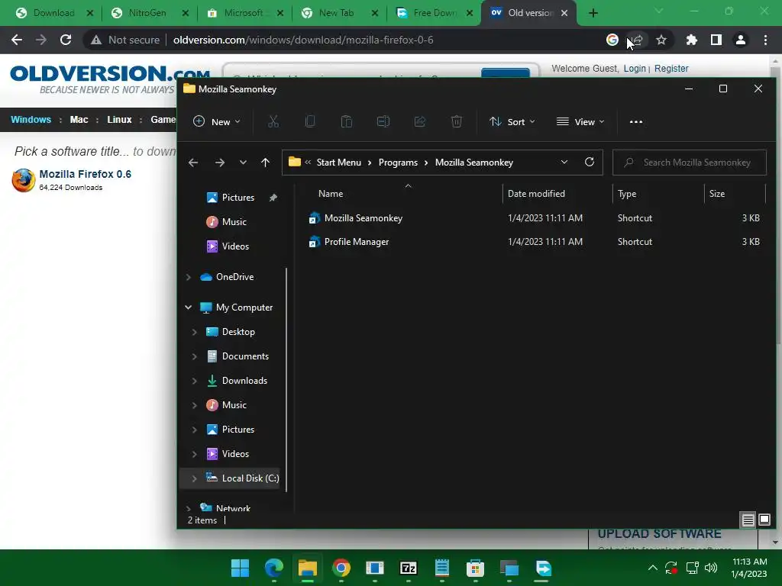This screenshot has width=782, height=586.
Task: Open the Windows menu on oldversion.com
Action: point(31,120)
